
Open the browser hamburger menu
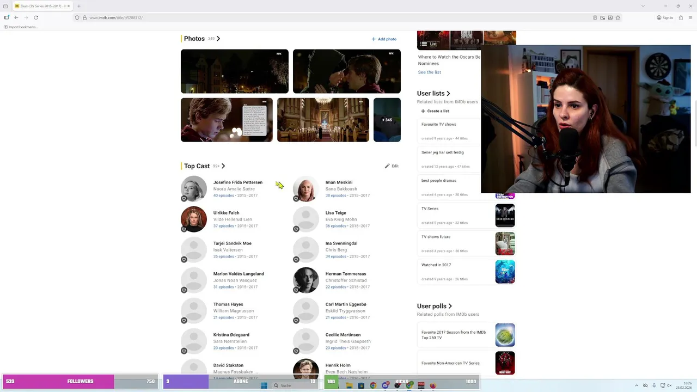tap(690, 17)
